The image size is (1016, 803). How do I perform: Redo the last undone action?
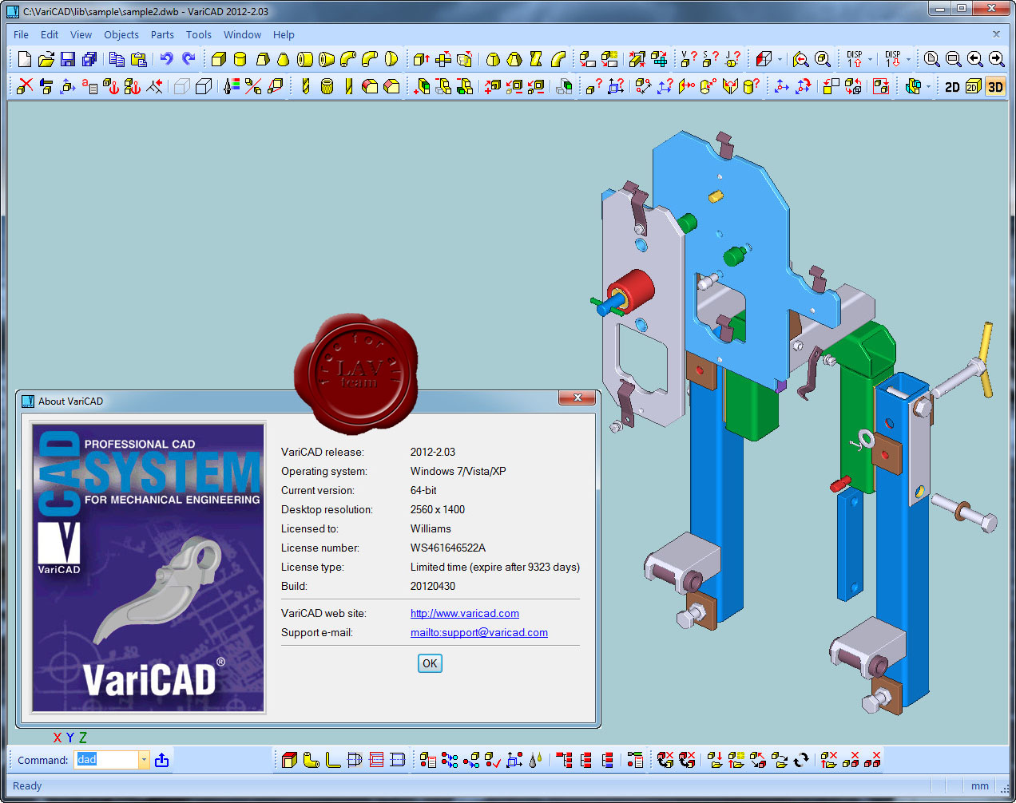click(x=189, y=59)
